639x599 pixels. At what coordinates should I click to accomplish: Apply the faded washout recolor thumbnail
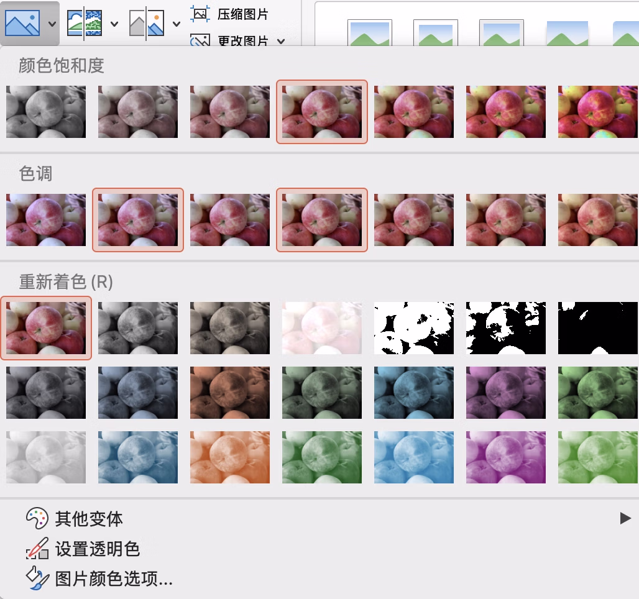tap(322, 328)
